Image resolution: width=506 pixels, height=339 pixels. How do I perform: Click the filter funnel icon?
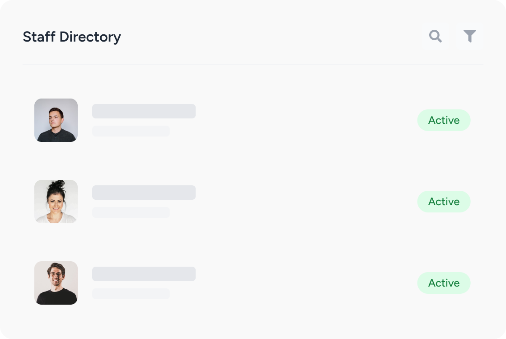(470, 36)
